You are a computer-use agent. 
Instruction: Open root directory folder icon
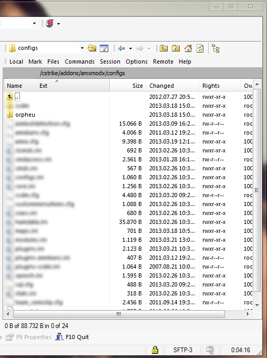tap(176, 48)
